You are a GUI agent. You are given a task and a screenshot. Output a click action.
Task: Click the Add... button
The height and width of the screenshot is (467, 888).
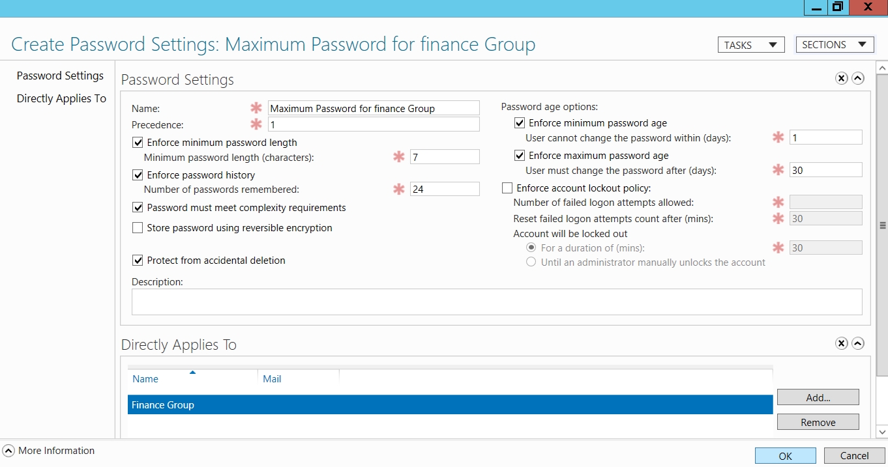(x=818, y=397)
